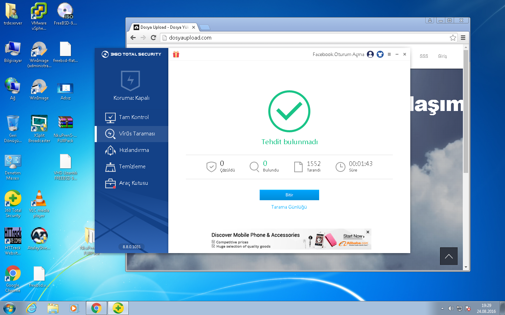Click the Bulundu magnifier icon
Viewport: 505px width, 315px height.
pos(255,167)
